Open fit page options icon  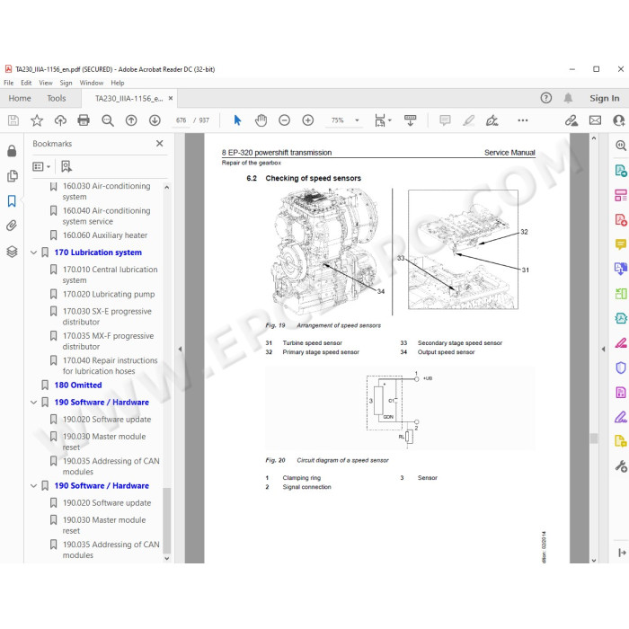(382, 120)
